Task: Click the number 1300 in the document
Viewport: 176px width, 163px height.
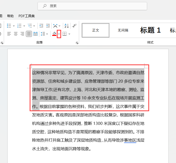Action: 98,123
